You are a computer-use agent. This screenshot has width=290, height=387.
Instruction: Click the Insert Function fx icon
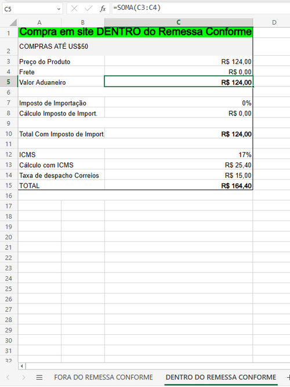point(103,9)
